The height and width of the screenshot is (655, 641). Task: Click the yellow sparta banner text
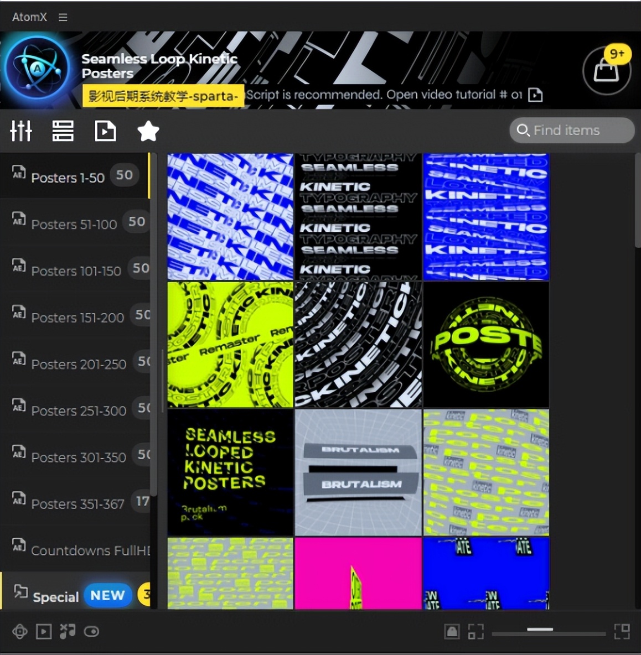pos(162,96)
